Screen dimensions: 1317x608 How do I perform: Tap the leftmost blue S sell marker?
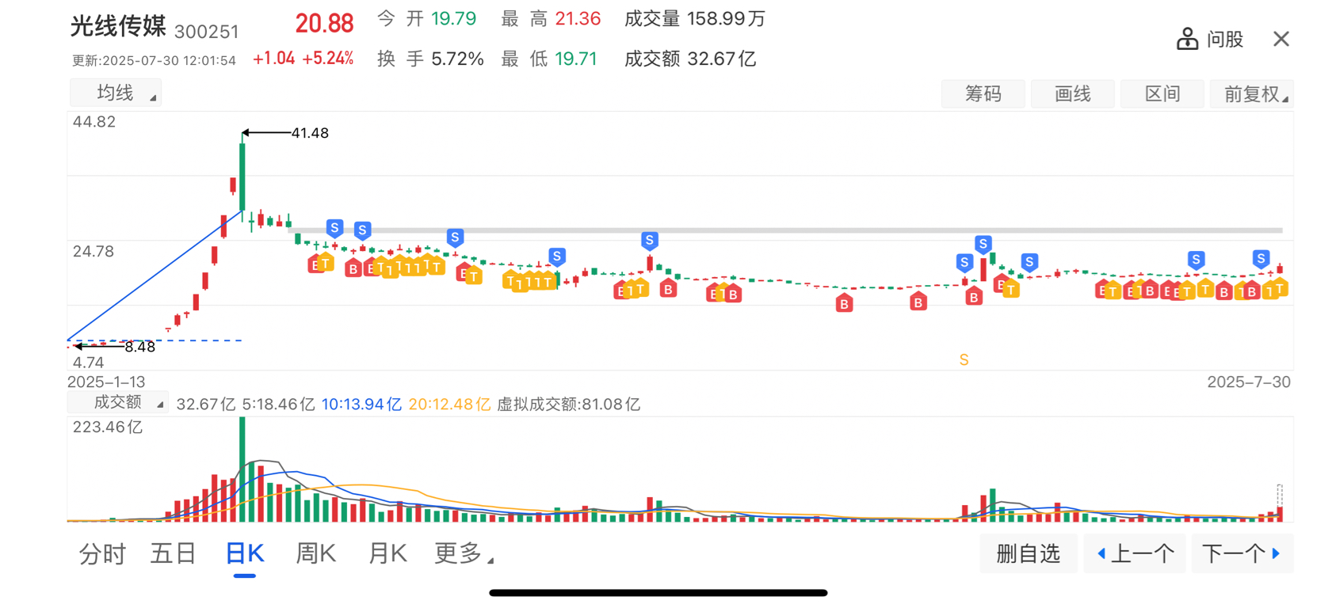[334, 229]
